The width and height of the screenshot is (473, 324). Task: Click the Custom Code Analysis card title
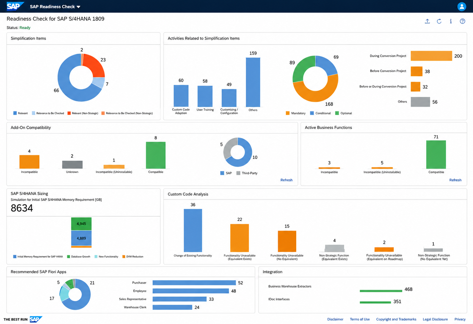click(x=188, y=194)
